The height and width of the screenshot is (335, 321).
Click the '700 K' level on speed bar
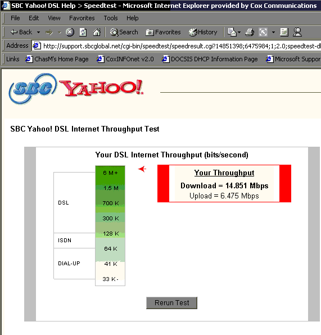pyautogui.click(x=111, y=203)
